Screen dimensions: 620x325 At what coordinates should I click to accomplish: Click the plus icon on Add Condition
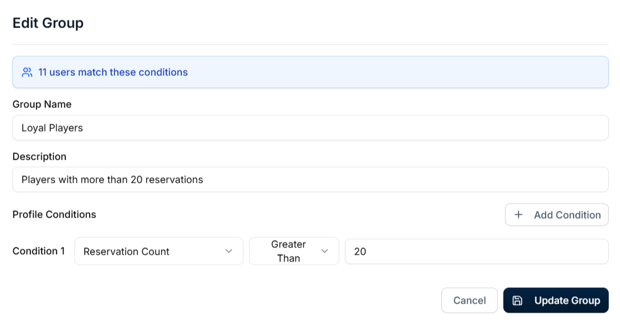tap(519, 215)
